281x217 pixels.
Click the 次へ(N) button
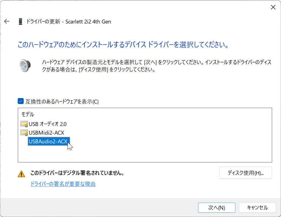(217, 208)
